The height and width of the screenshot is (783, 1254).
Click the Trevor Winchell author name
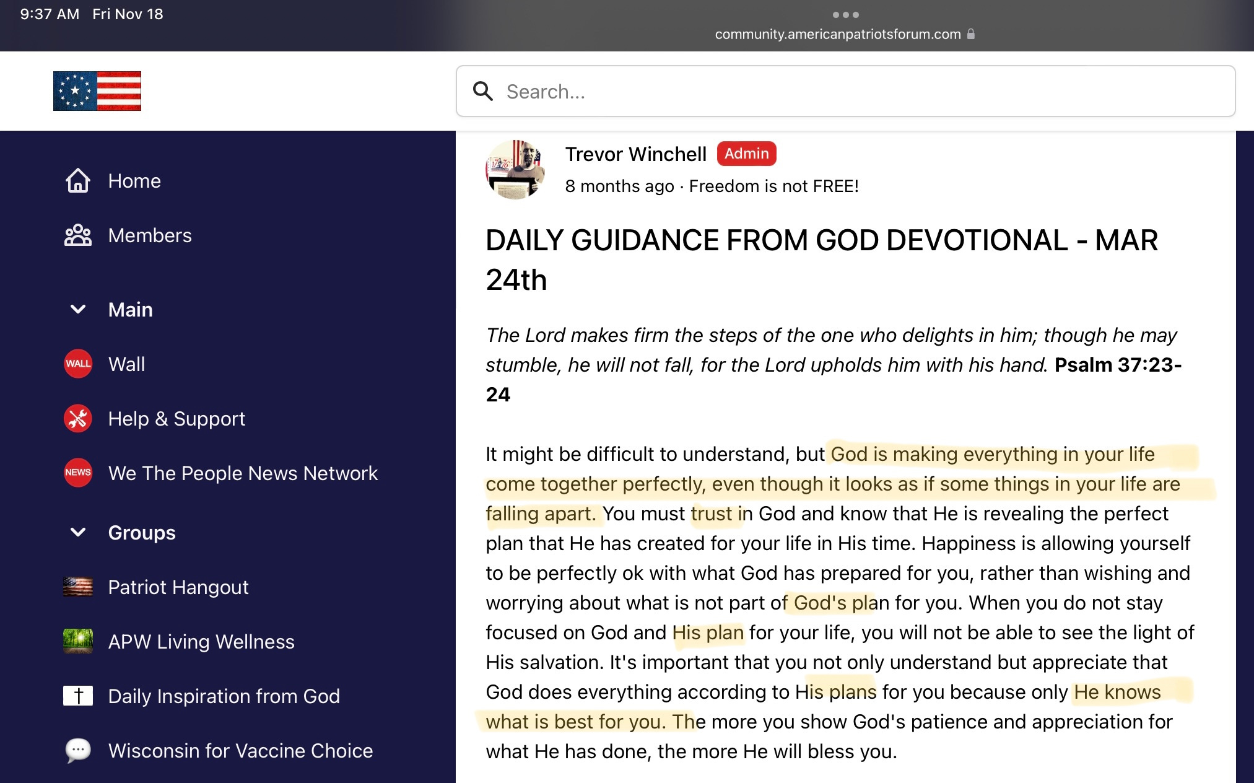coord(636,154)
